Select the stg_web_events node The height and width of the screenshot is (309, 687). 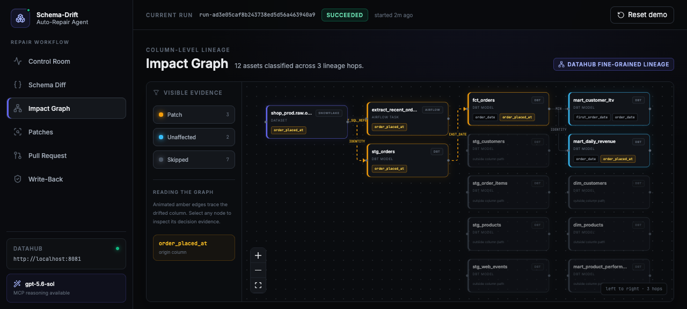[508, 276]
